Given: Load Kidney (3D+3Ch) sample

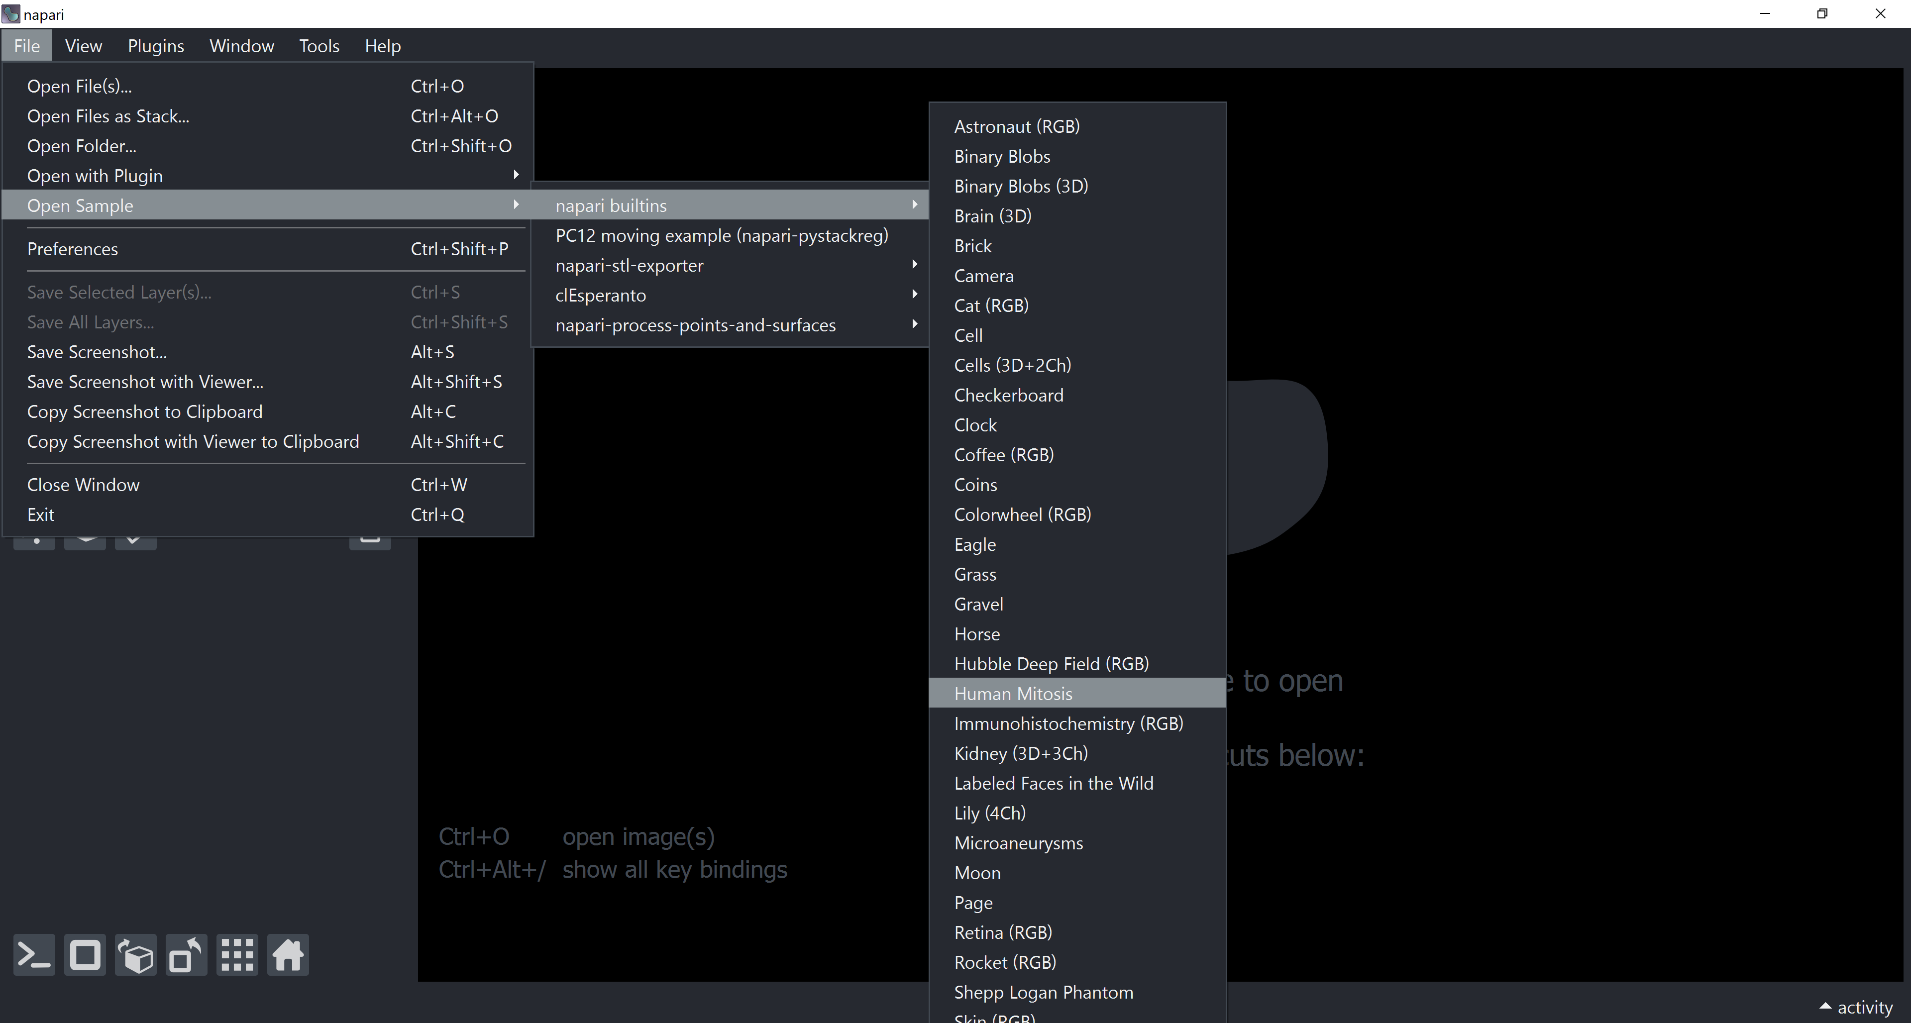Looking at the screenshot, I should point(1077,754).
